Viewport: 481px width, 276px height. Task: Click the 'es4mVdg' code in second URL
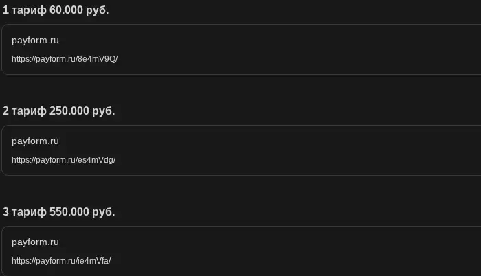pyautogui.click(x=96, y=160)
